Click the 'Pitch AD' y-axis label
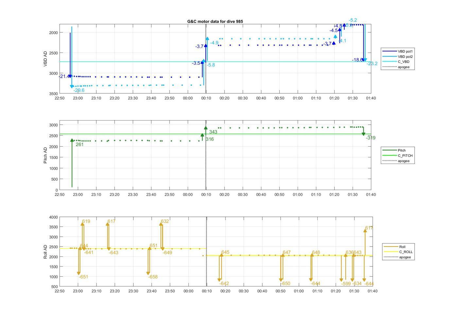 [45, 155]
